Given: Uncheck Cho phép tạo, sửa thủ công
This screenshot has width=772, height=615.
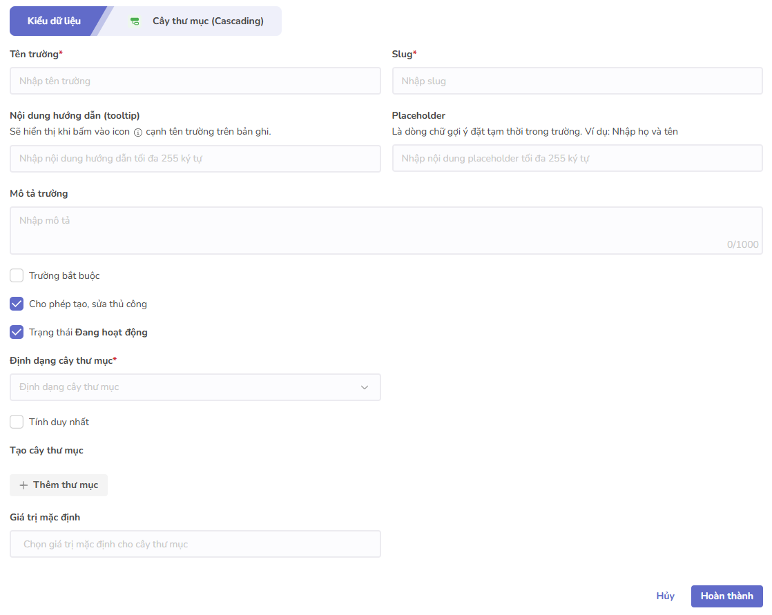Looking at the screenshot, I should click(x=17, y=304).
